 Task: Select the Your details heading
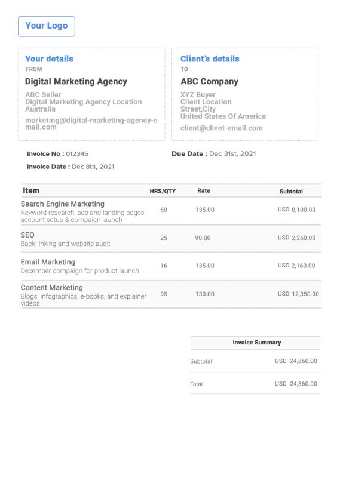pyautogui.click(x=50, y=59)
